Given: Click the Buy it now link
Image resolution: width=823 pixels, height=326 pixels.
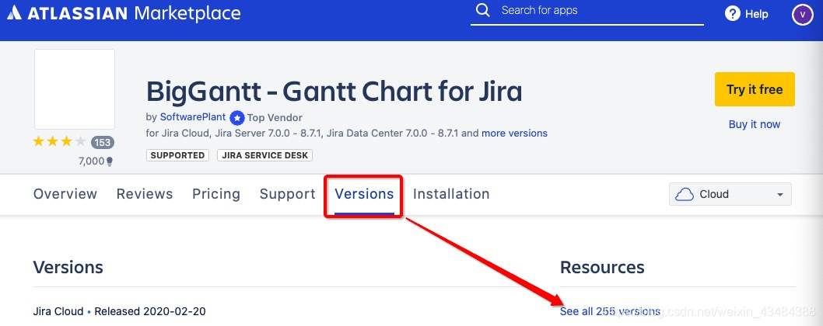Looking at the screenshot, I should point(755,124).
